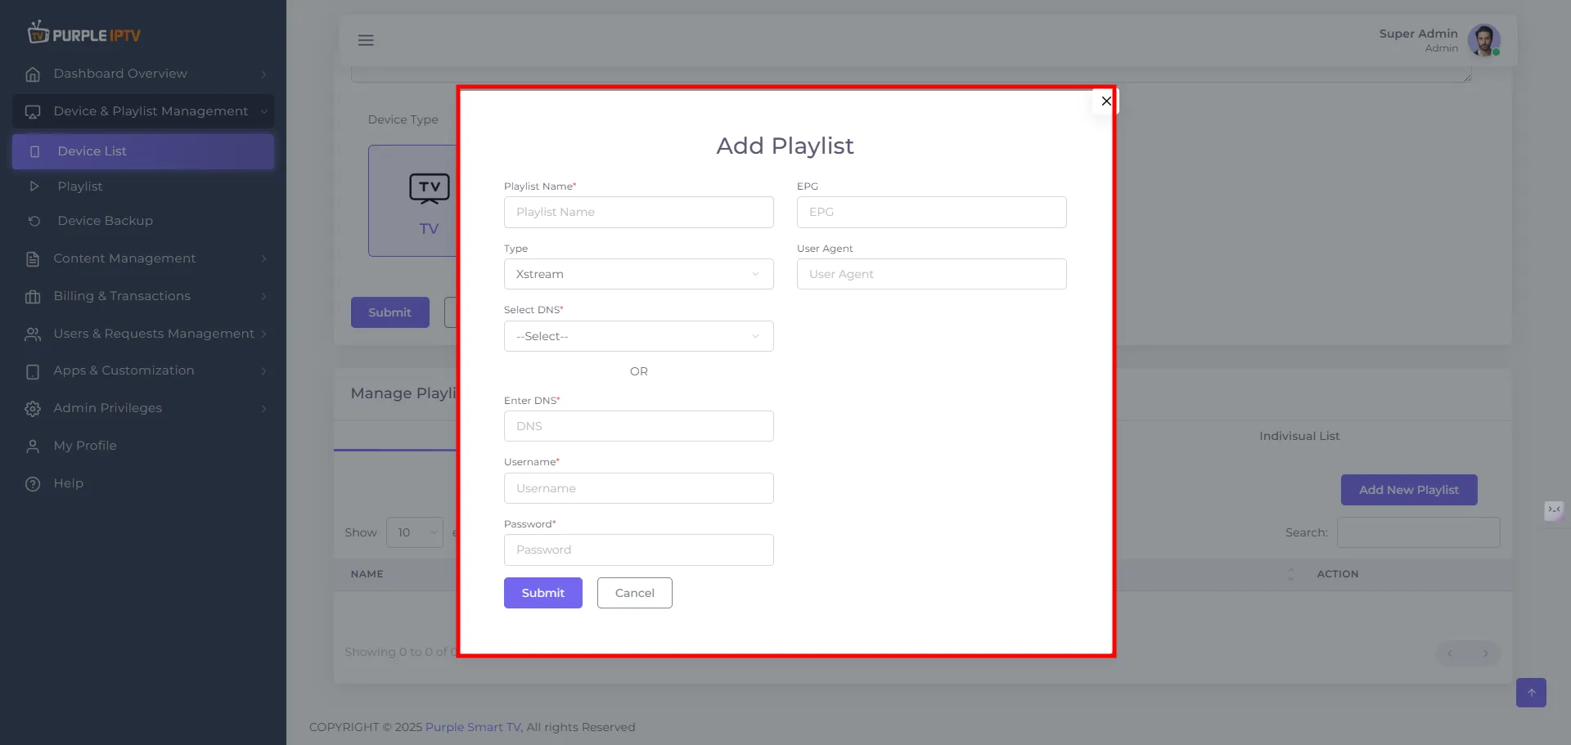Open the Super Admin profile avatar
1571x745 pixels.
pos(1483,40)
